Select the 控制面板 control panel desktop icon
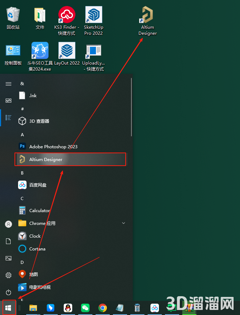 click(x=13, y=54)
